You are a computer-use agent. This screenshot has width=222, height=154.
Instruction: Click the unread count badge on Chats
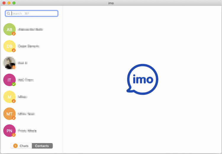15,146
